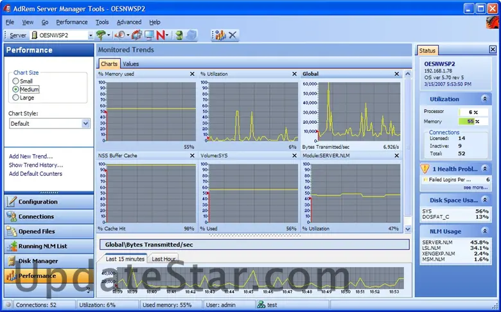Collapse the Disk Space Usage section
The width and height of the screenshot is (501, 312).
coord(485,200)
